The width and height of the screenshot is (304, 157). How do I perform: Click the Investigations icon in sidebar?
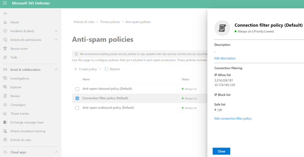tap(5, 78)
